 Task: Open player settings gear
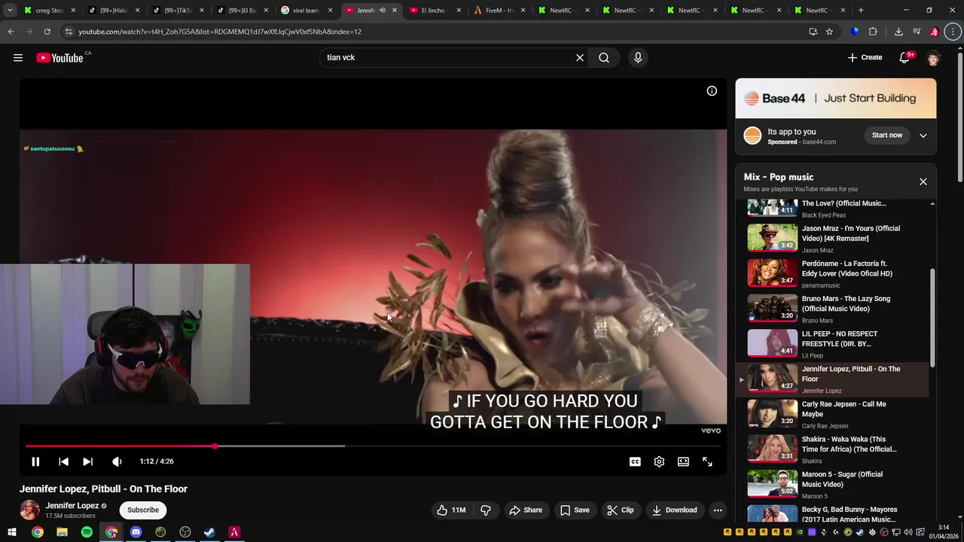(x=659, y=461)
